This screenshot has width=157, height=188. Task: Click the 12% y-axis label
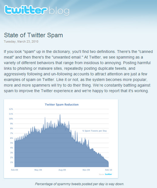[x=11, y=109]
